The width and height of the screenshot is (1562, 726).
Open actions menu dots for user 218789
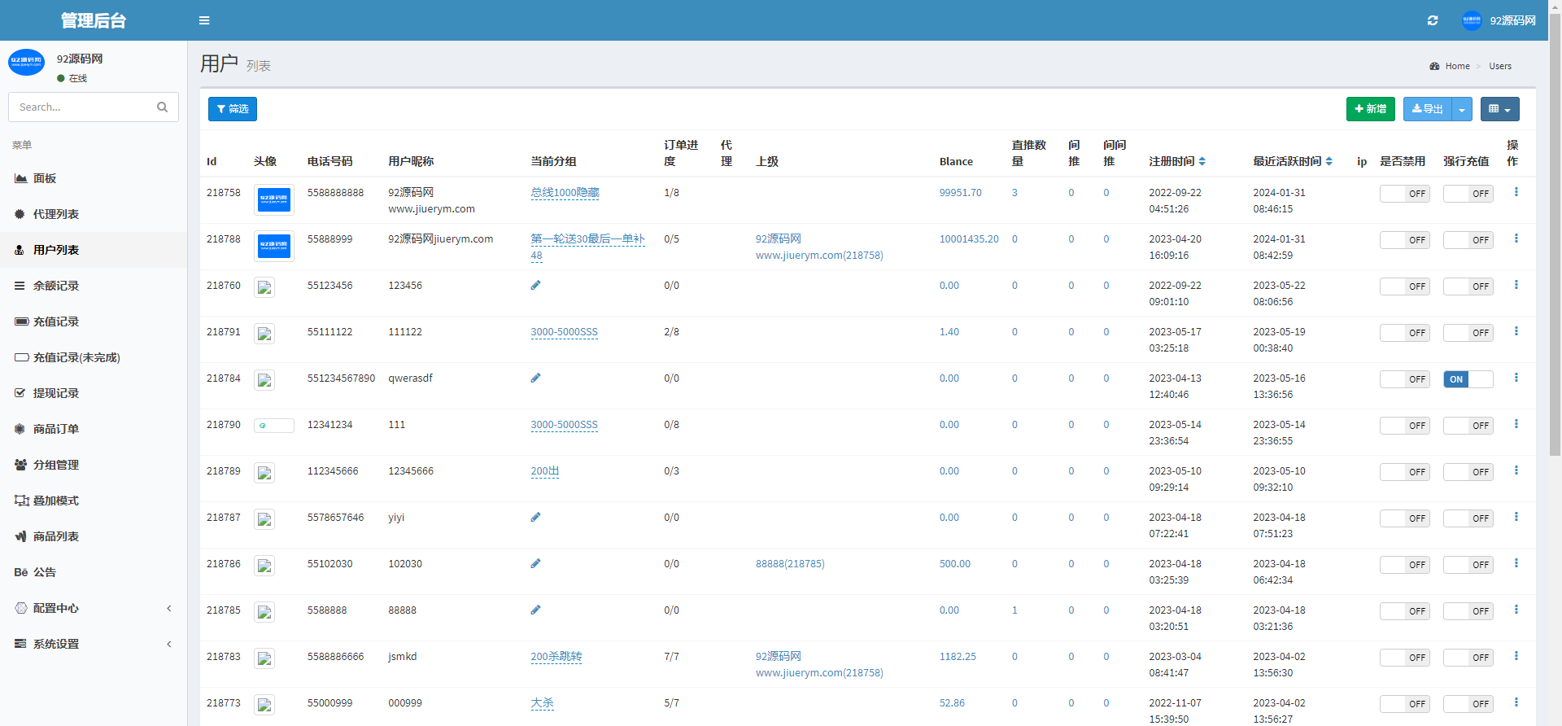[x=1516, y=470]
